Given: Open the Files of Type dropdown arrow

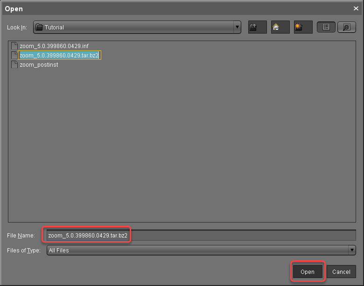Looking at the screenshot, I should [x=352, y=251].
